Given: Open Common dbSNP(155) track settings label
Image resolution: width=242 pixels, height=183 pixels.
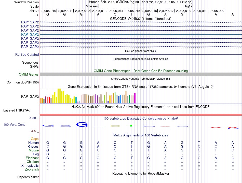Looking at the screenshot, I should tap(23, 82).
